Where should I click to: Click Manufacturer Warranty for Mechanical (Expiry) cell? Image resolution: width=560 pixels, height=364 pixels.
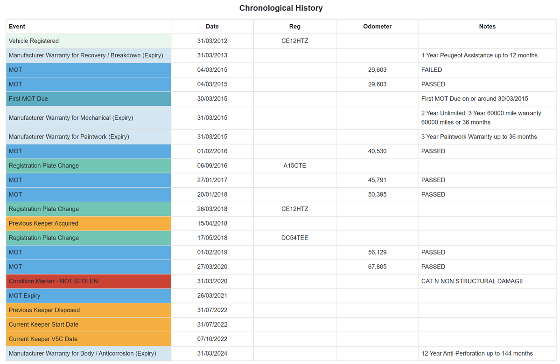[x=88, y=118]
